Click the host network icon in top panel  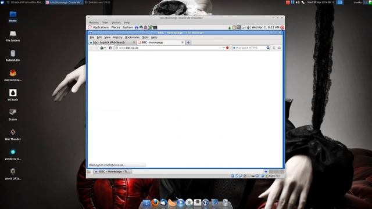pyautogui.click(x=303, y=2)
